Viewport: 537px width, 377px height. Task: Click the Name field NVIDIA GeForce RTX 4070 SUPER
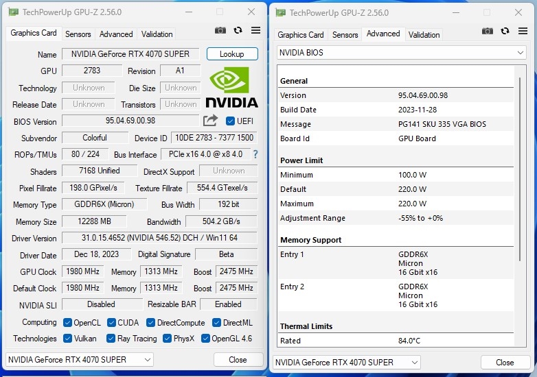pos(130,54)
